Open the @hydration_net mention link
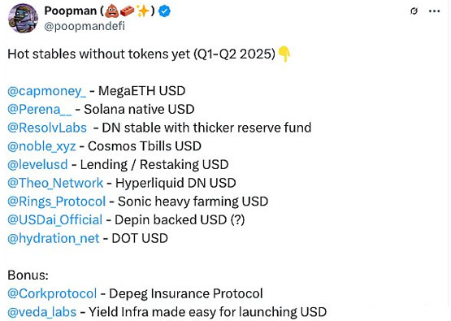Image resolution: width=451 pixels, height=321 pixels. pos(54,238)
